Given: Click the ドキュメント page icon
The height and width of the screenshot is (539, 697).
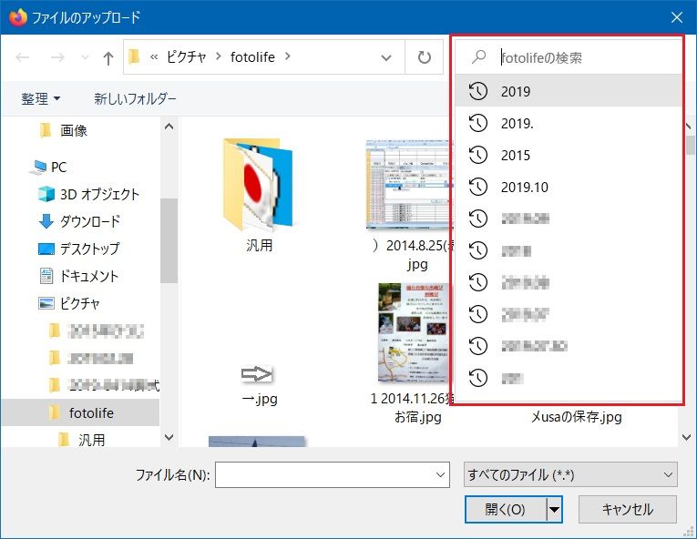Looking at the screenshot, I should coord(46,276).
